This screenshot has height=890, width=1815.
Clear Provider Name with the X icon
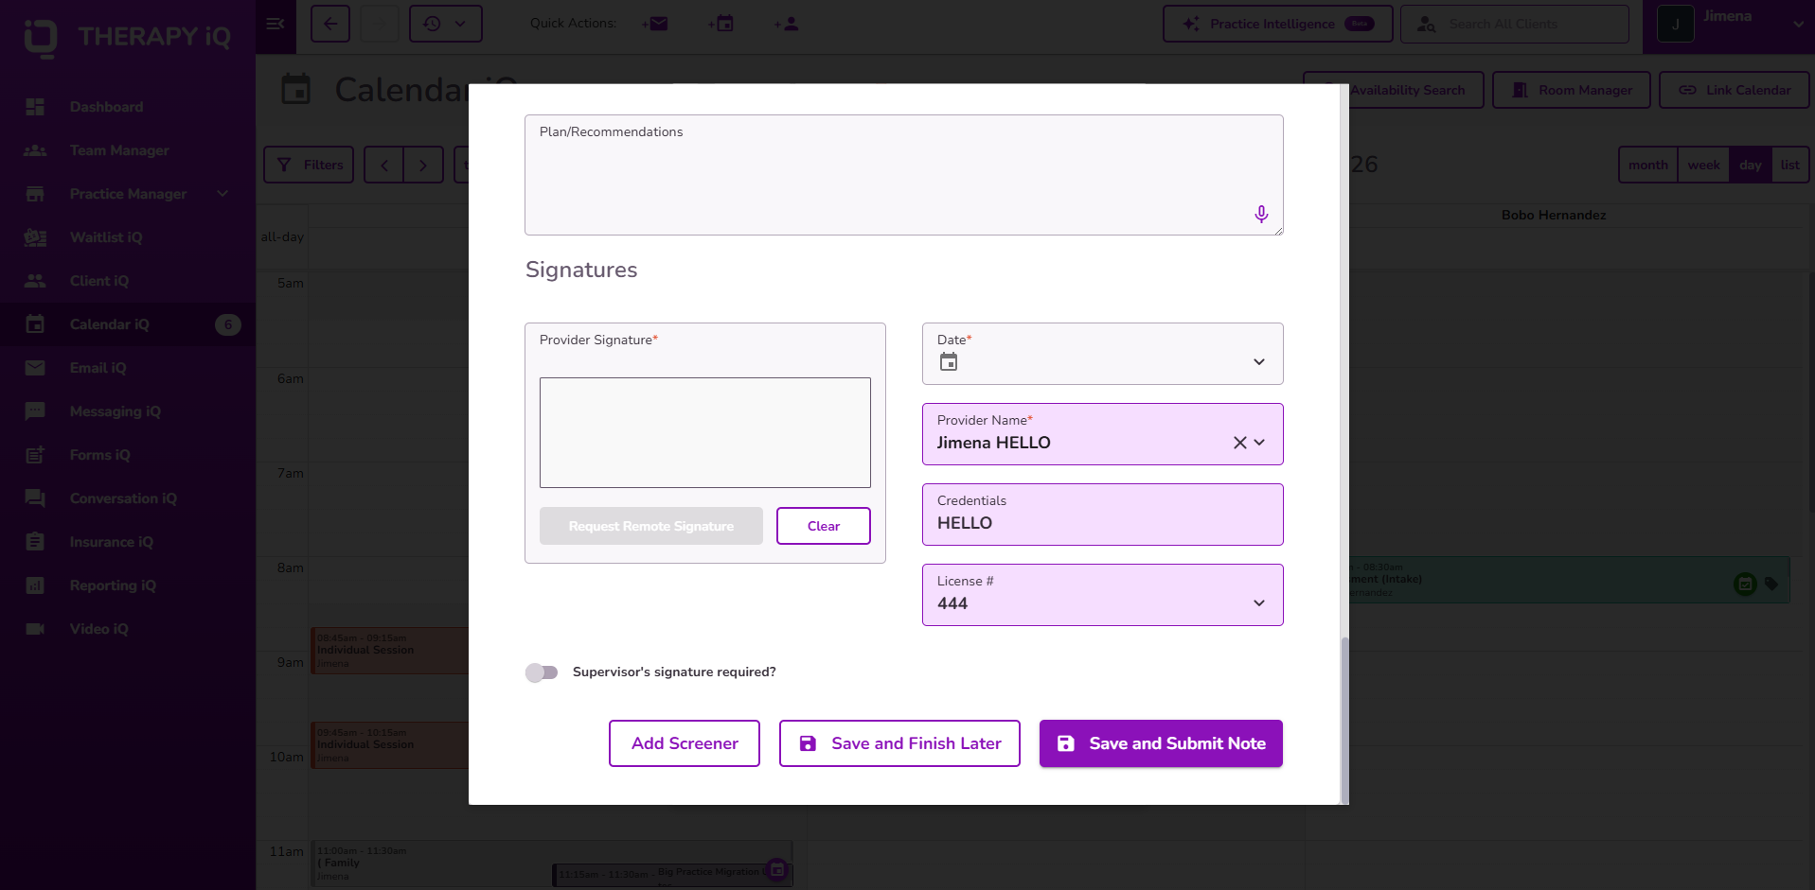(1239, 443)
